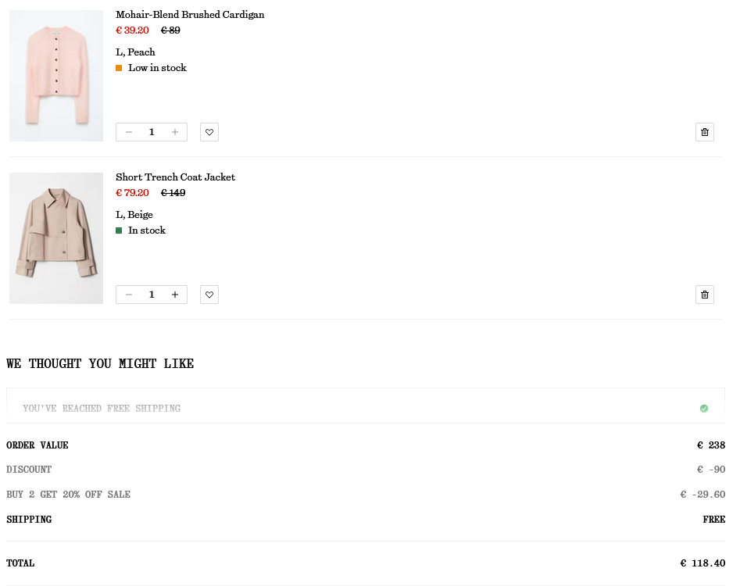The width and height of the screenshot is (733, 586).
Task: Click the We Thought You Might Like heading
Action: tap(100, 364)
